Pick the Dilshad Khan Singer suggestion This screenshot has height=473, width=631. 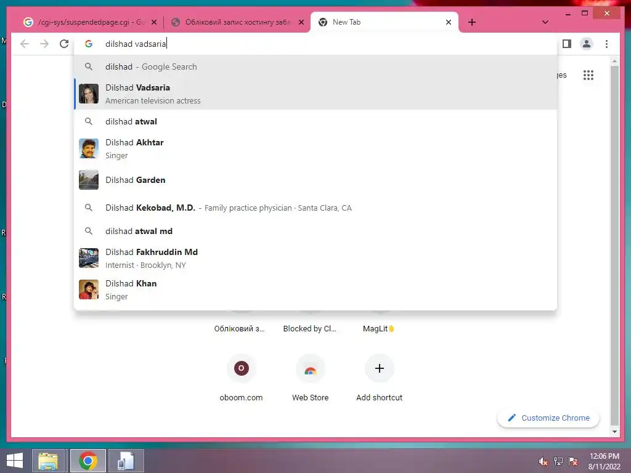click(315, 289)
